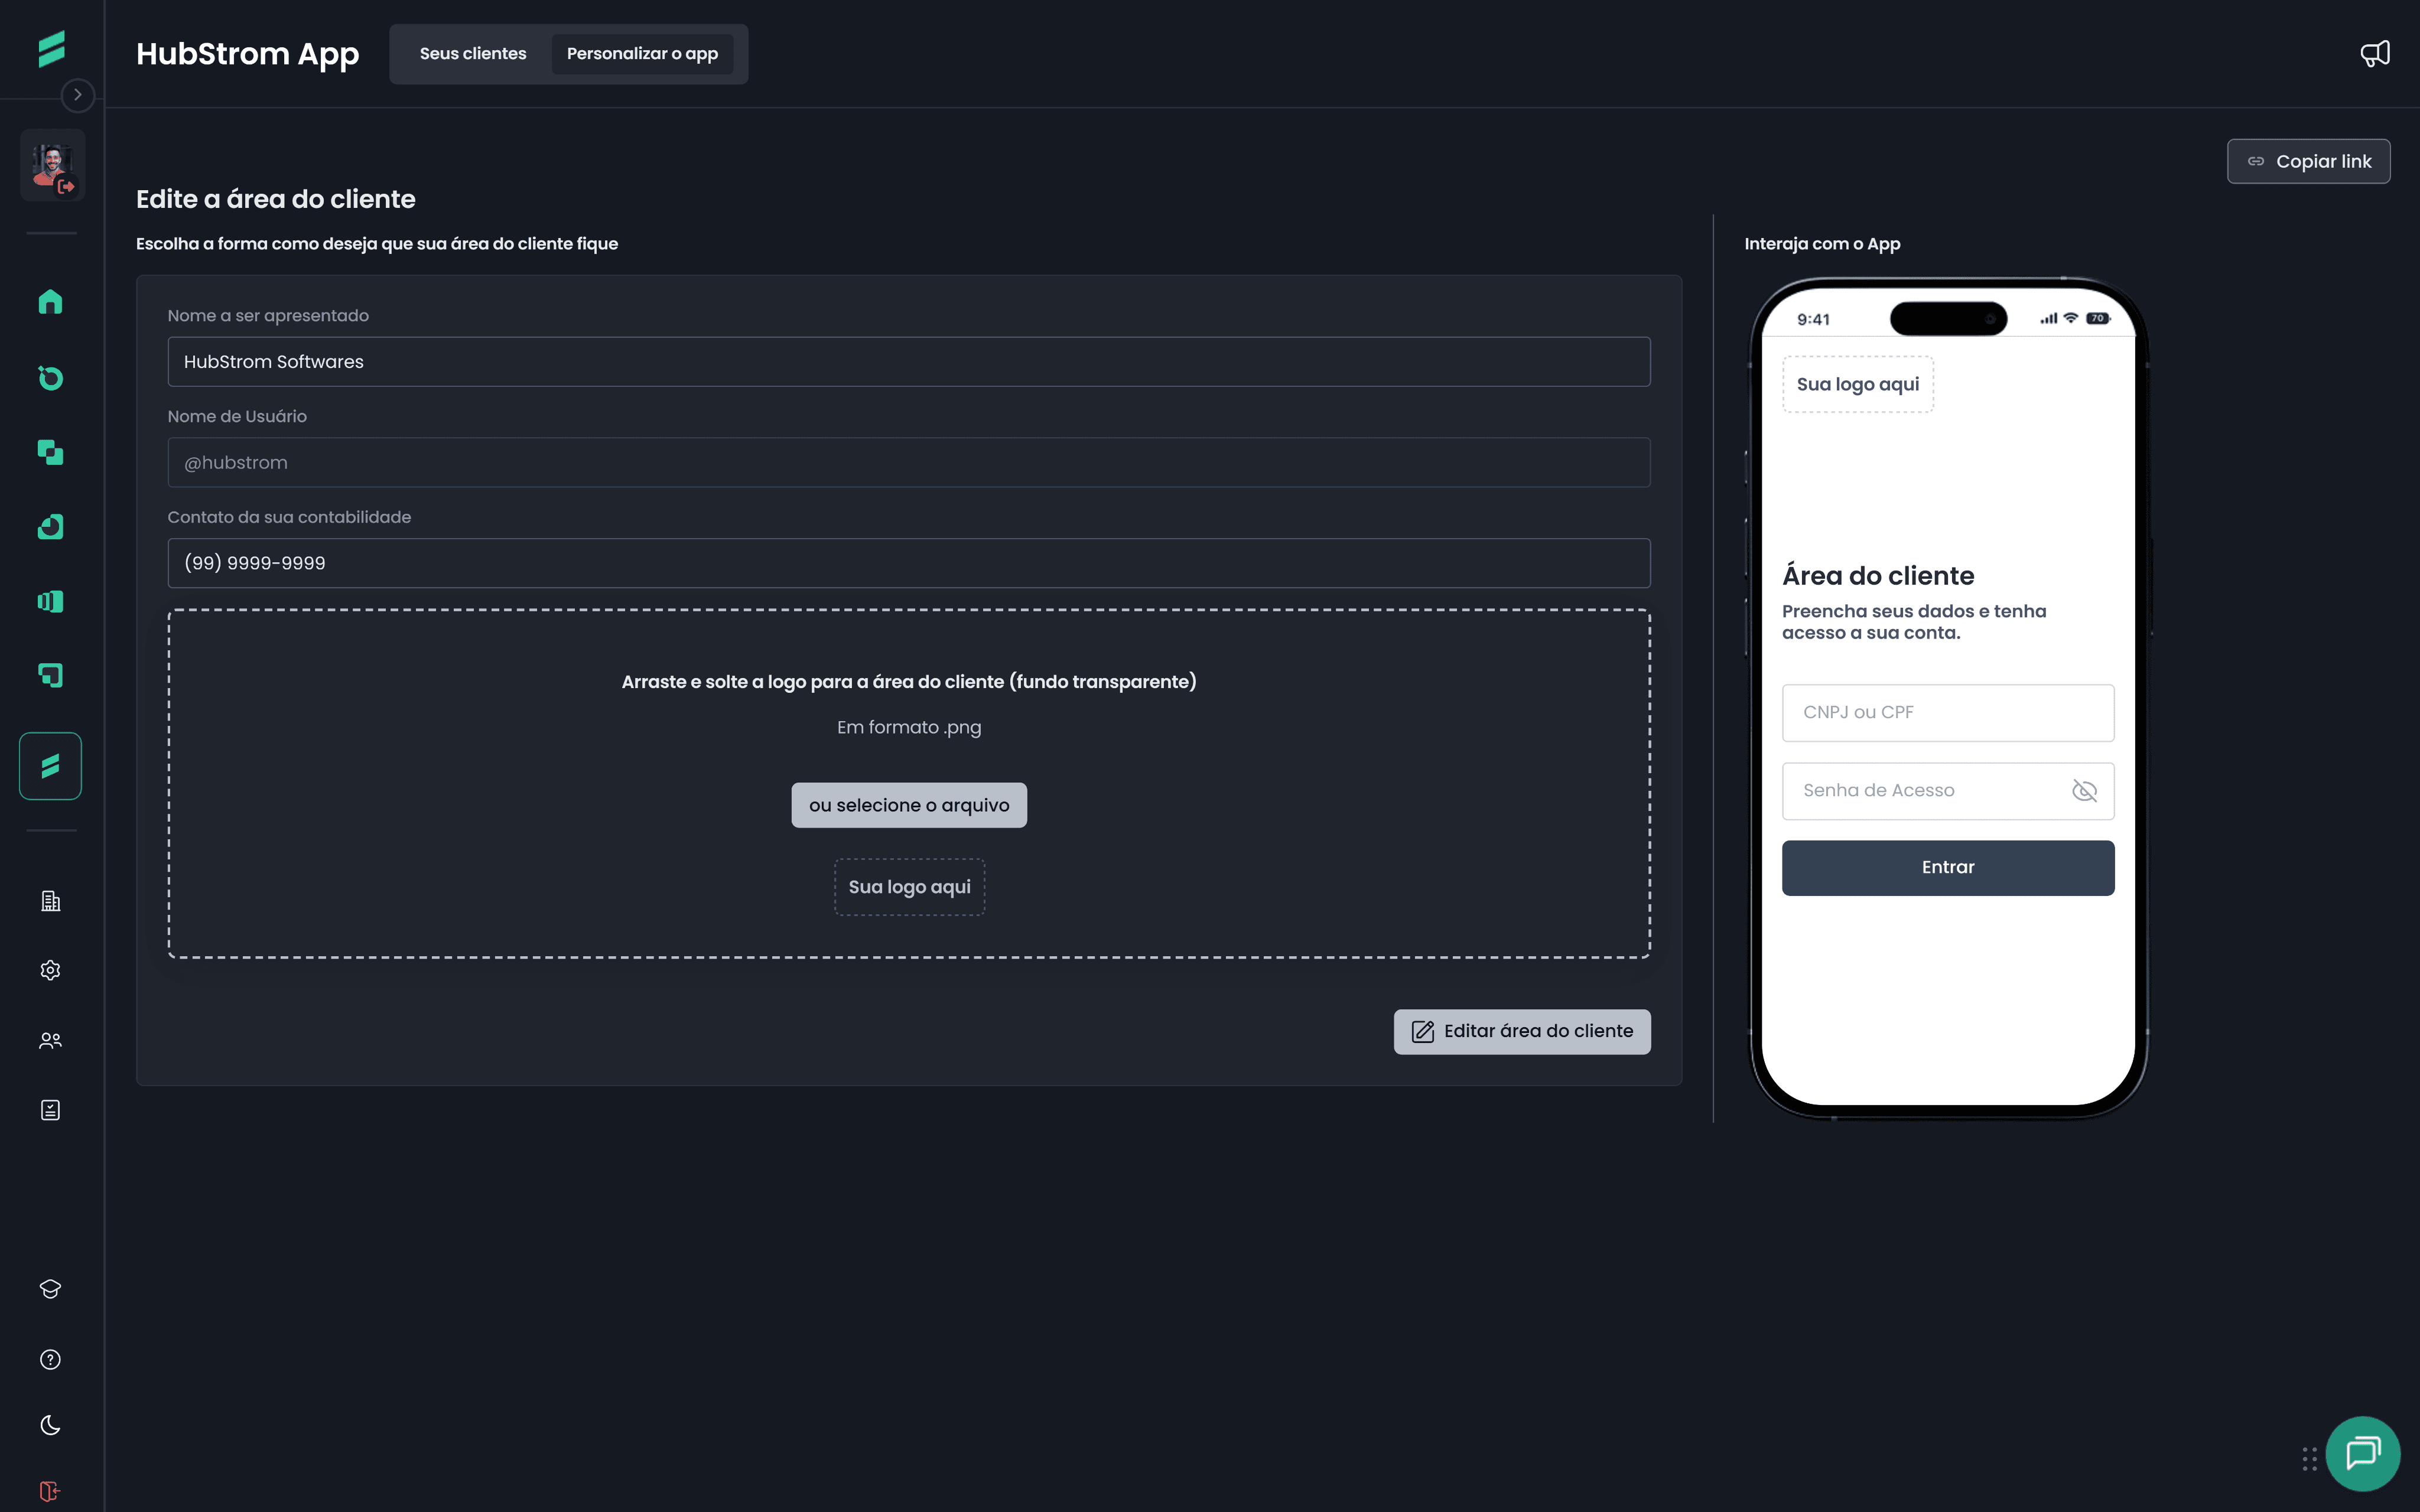Screen dimensions: 2420x1512
Task: Click the red logout door icon
Action: coord(50,1491)
